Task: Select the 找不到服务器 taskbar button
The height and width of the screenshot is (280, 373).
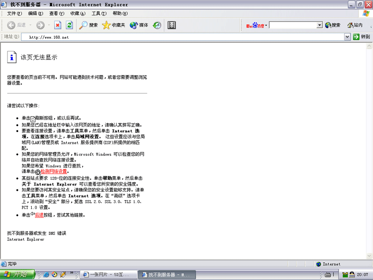Action: 167,275
